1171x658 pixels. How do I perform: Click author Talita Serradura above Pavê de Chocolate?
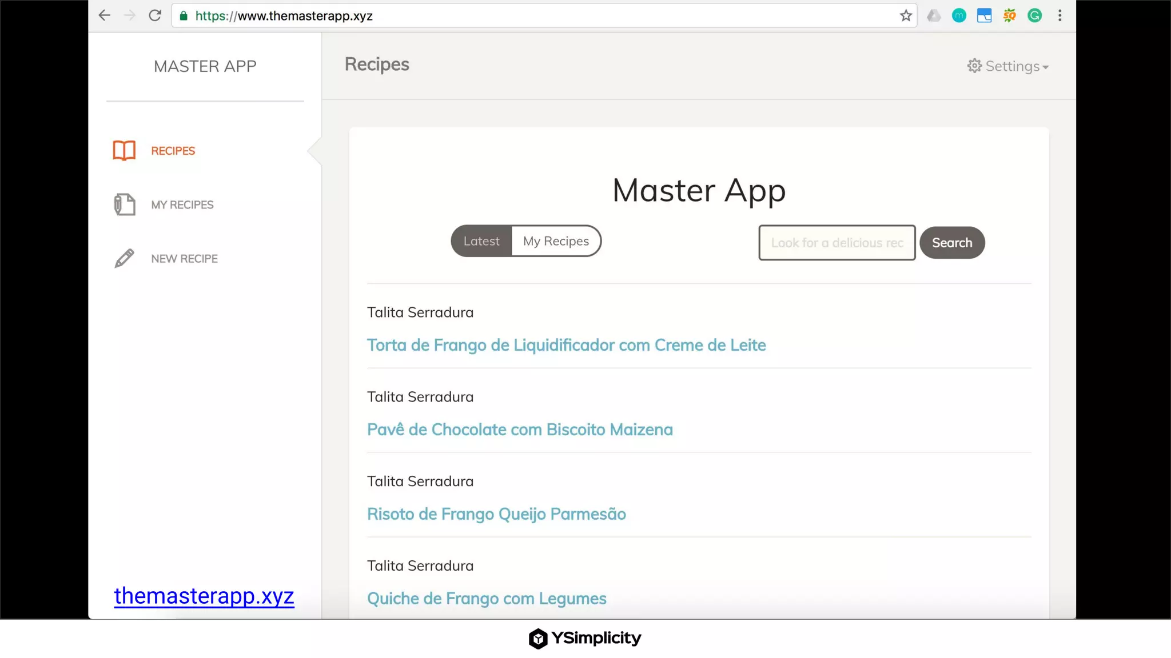tap(420, 397)
